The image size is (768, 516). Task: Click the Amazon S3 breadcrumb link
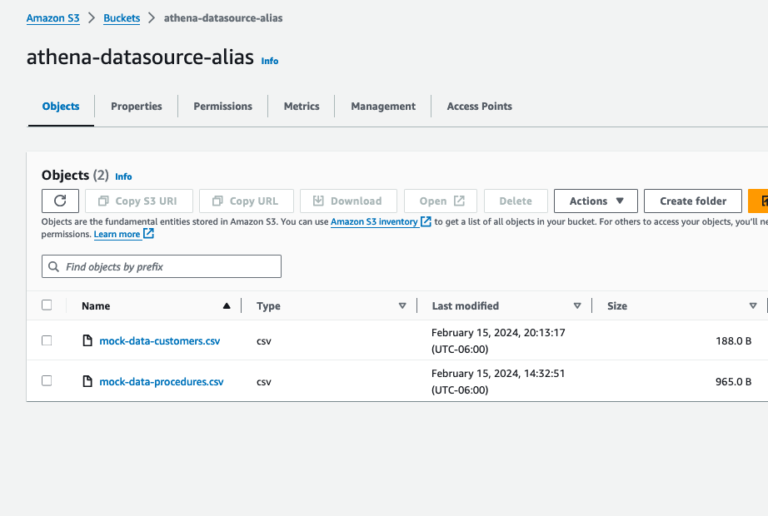pyautogui.click(x=53, y=18)
